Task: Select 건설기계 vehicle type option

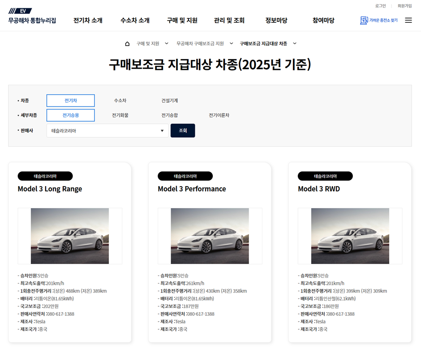Action: 169,100
